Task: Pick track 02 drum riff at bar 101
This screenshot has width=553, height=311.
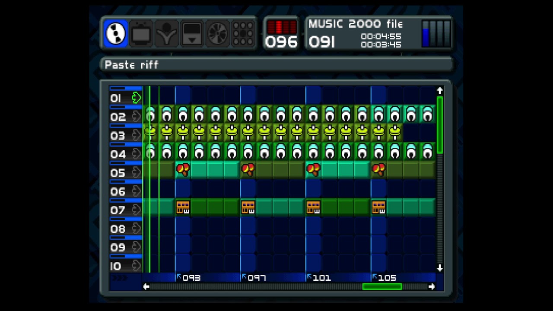Action: (x=313, y=114)
